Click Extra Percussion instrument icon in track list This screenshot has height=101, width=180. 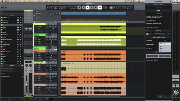(18, 52)
